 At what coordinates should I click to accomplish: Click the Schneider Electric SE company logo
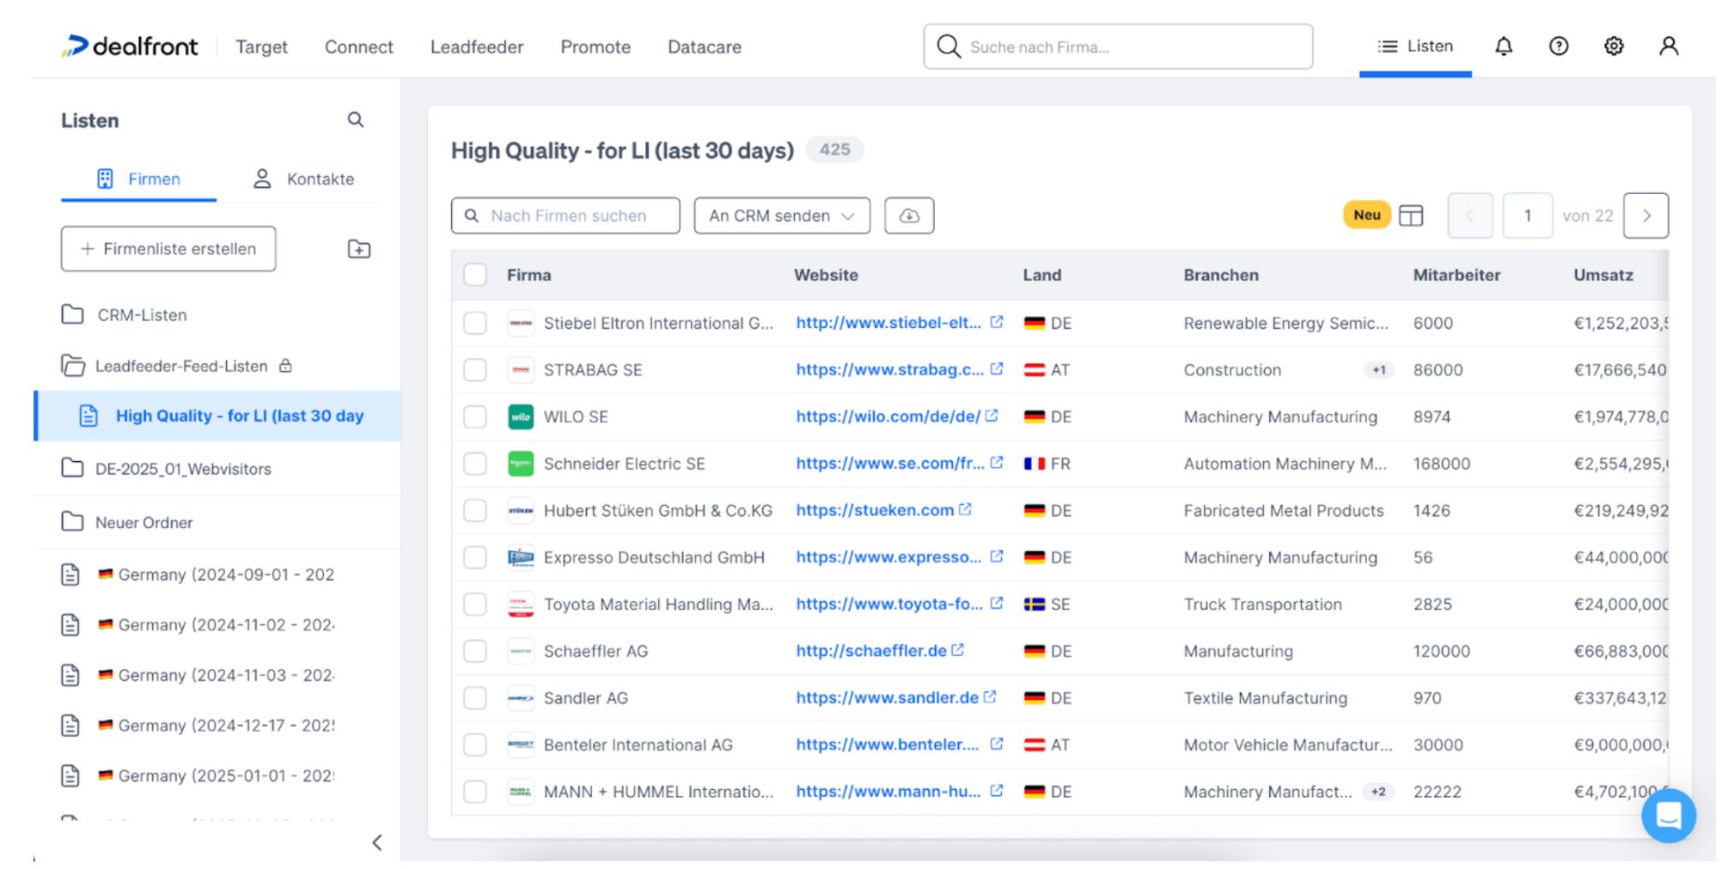(x=521, y=464)
